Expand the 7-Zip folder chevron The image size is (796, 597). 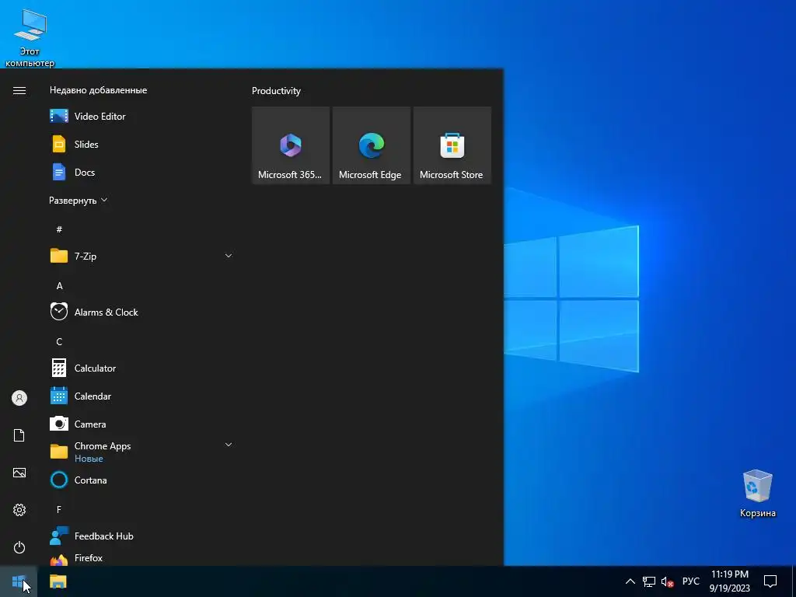[229, 256]
